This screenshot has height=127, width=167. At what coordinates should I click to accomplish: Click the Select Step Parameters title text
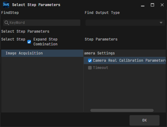click(36, 5)
